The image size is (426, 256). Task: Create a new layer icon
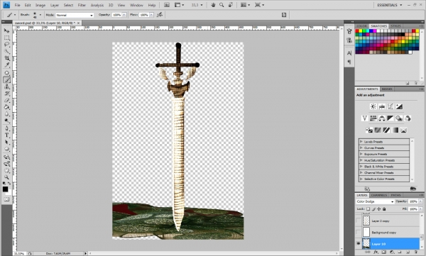[408, 252]
